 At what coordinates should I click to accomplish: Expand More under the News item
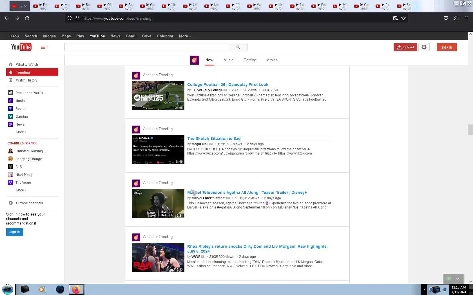point(21,132)
